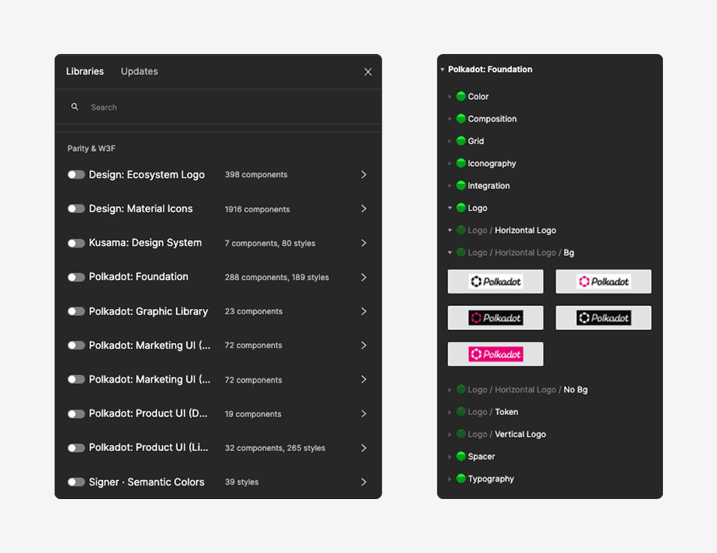717x553 pixels.
Task: Click the green icon next to Composition
Action: [460, 119]
